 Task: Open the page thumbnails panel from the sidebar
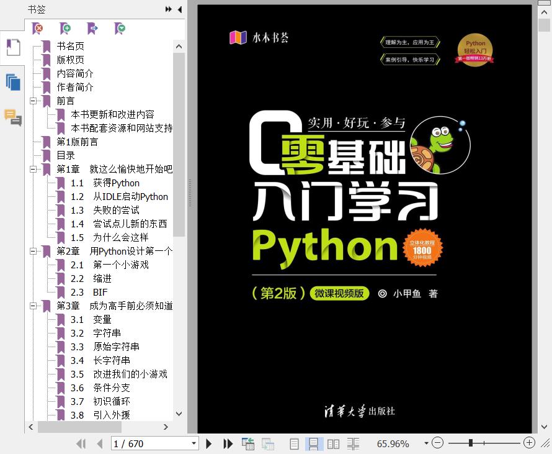click(x=13, y=82)
